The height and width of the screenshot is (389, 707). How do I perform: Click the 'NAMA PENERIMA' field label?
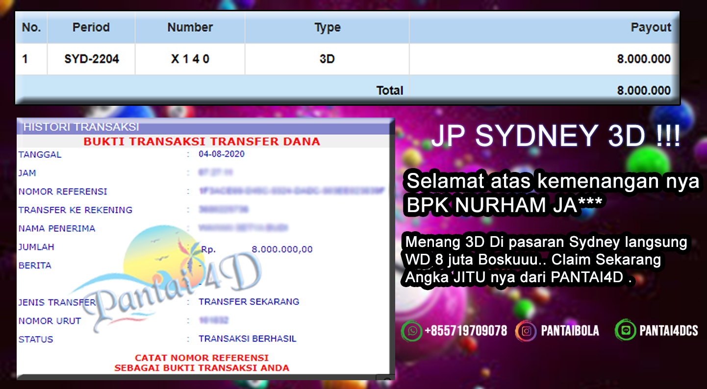click(x=57, y=229)
